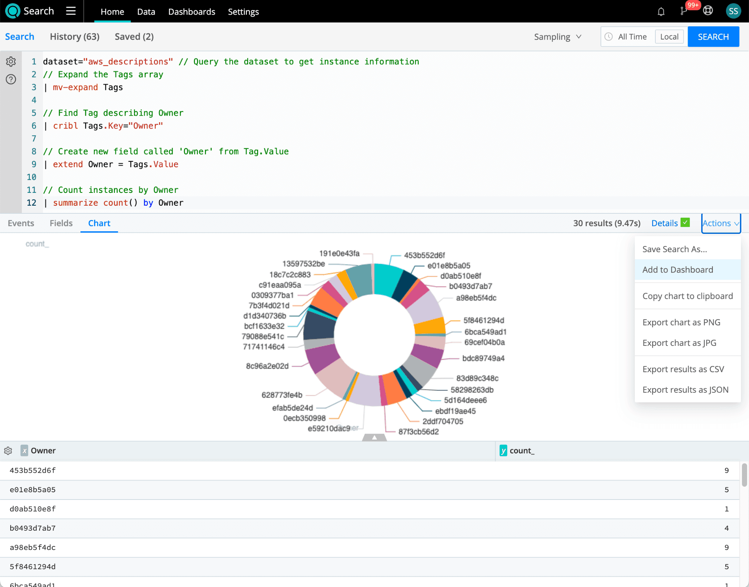Click the teal 453b552d6f donut slice

tap(387, 279)
